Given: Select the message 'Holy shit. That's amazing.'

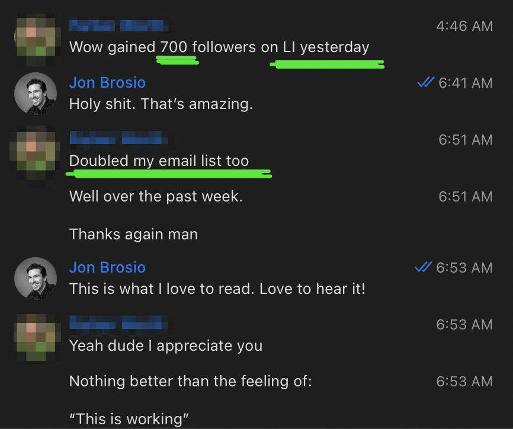Looking at the screenshot, I should [x=161, y=104].
